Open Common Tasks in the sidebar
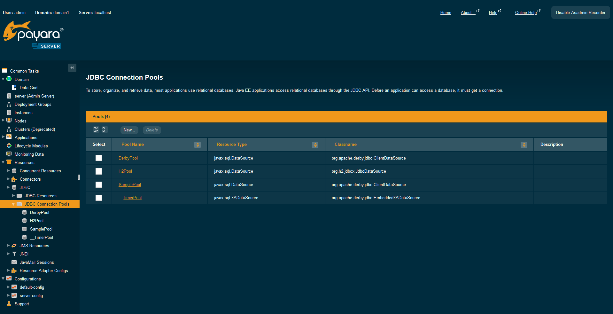The image size is (613, 314). point(24,71)
